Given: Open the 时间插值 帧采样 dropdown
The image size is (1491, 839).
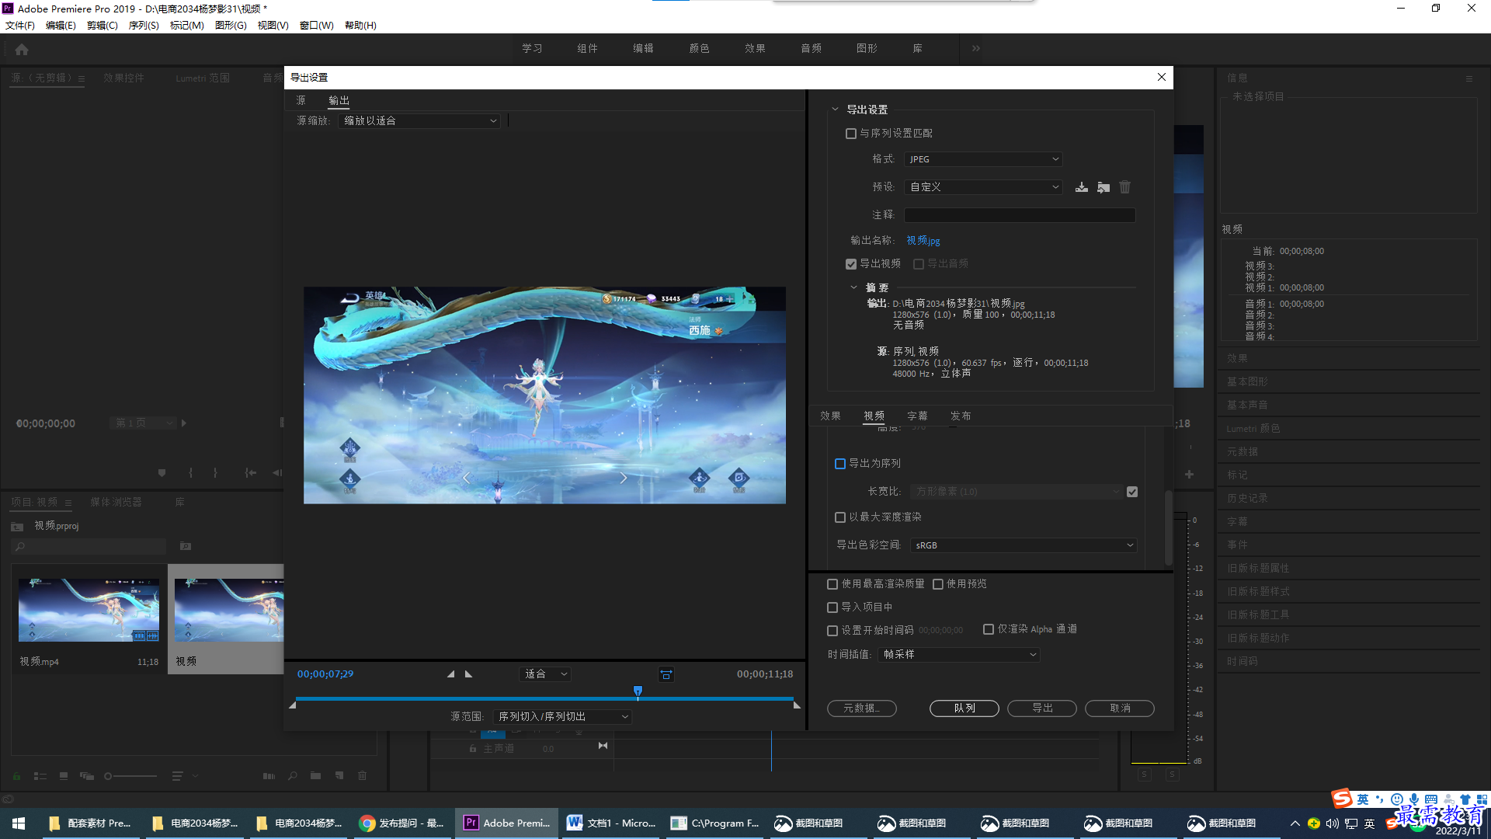Looking at the screenshot, I should pyautogui.click(x=959, y=655).
